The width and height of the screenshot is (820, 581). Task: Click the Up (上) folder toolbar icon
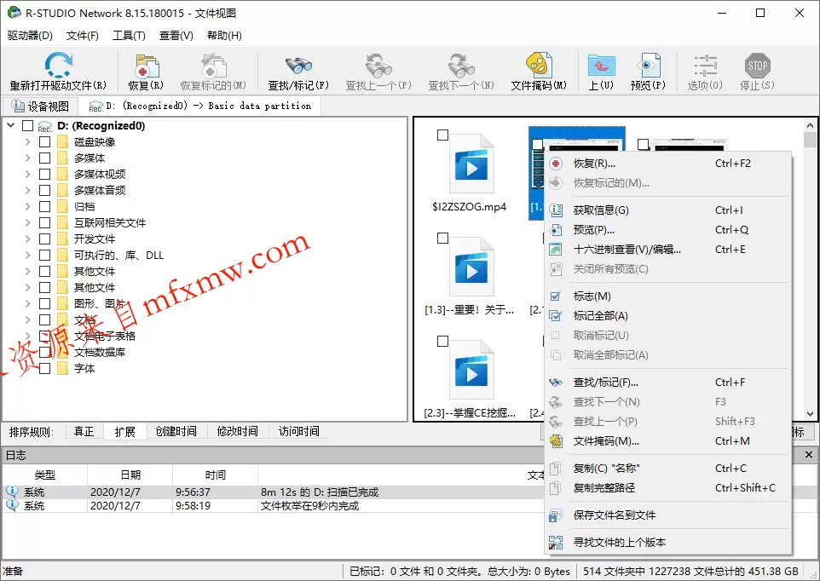click(x=601, y=66)
